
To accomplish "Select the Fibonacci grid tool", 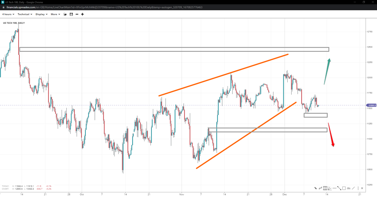I will (x=325, y=188).
